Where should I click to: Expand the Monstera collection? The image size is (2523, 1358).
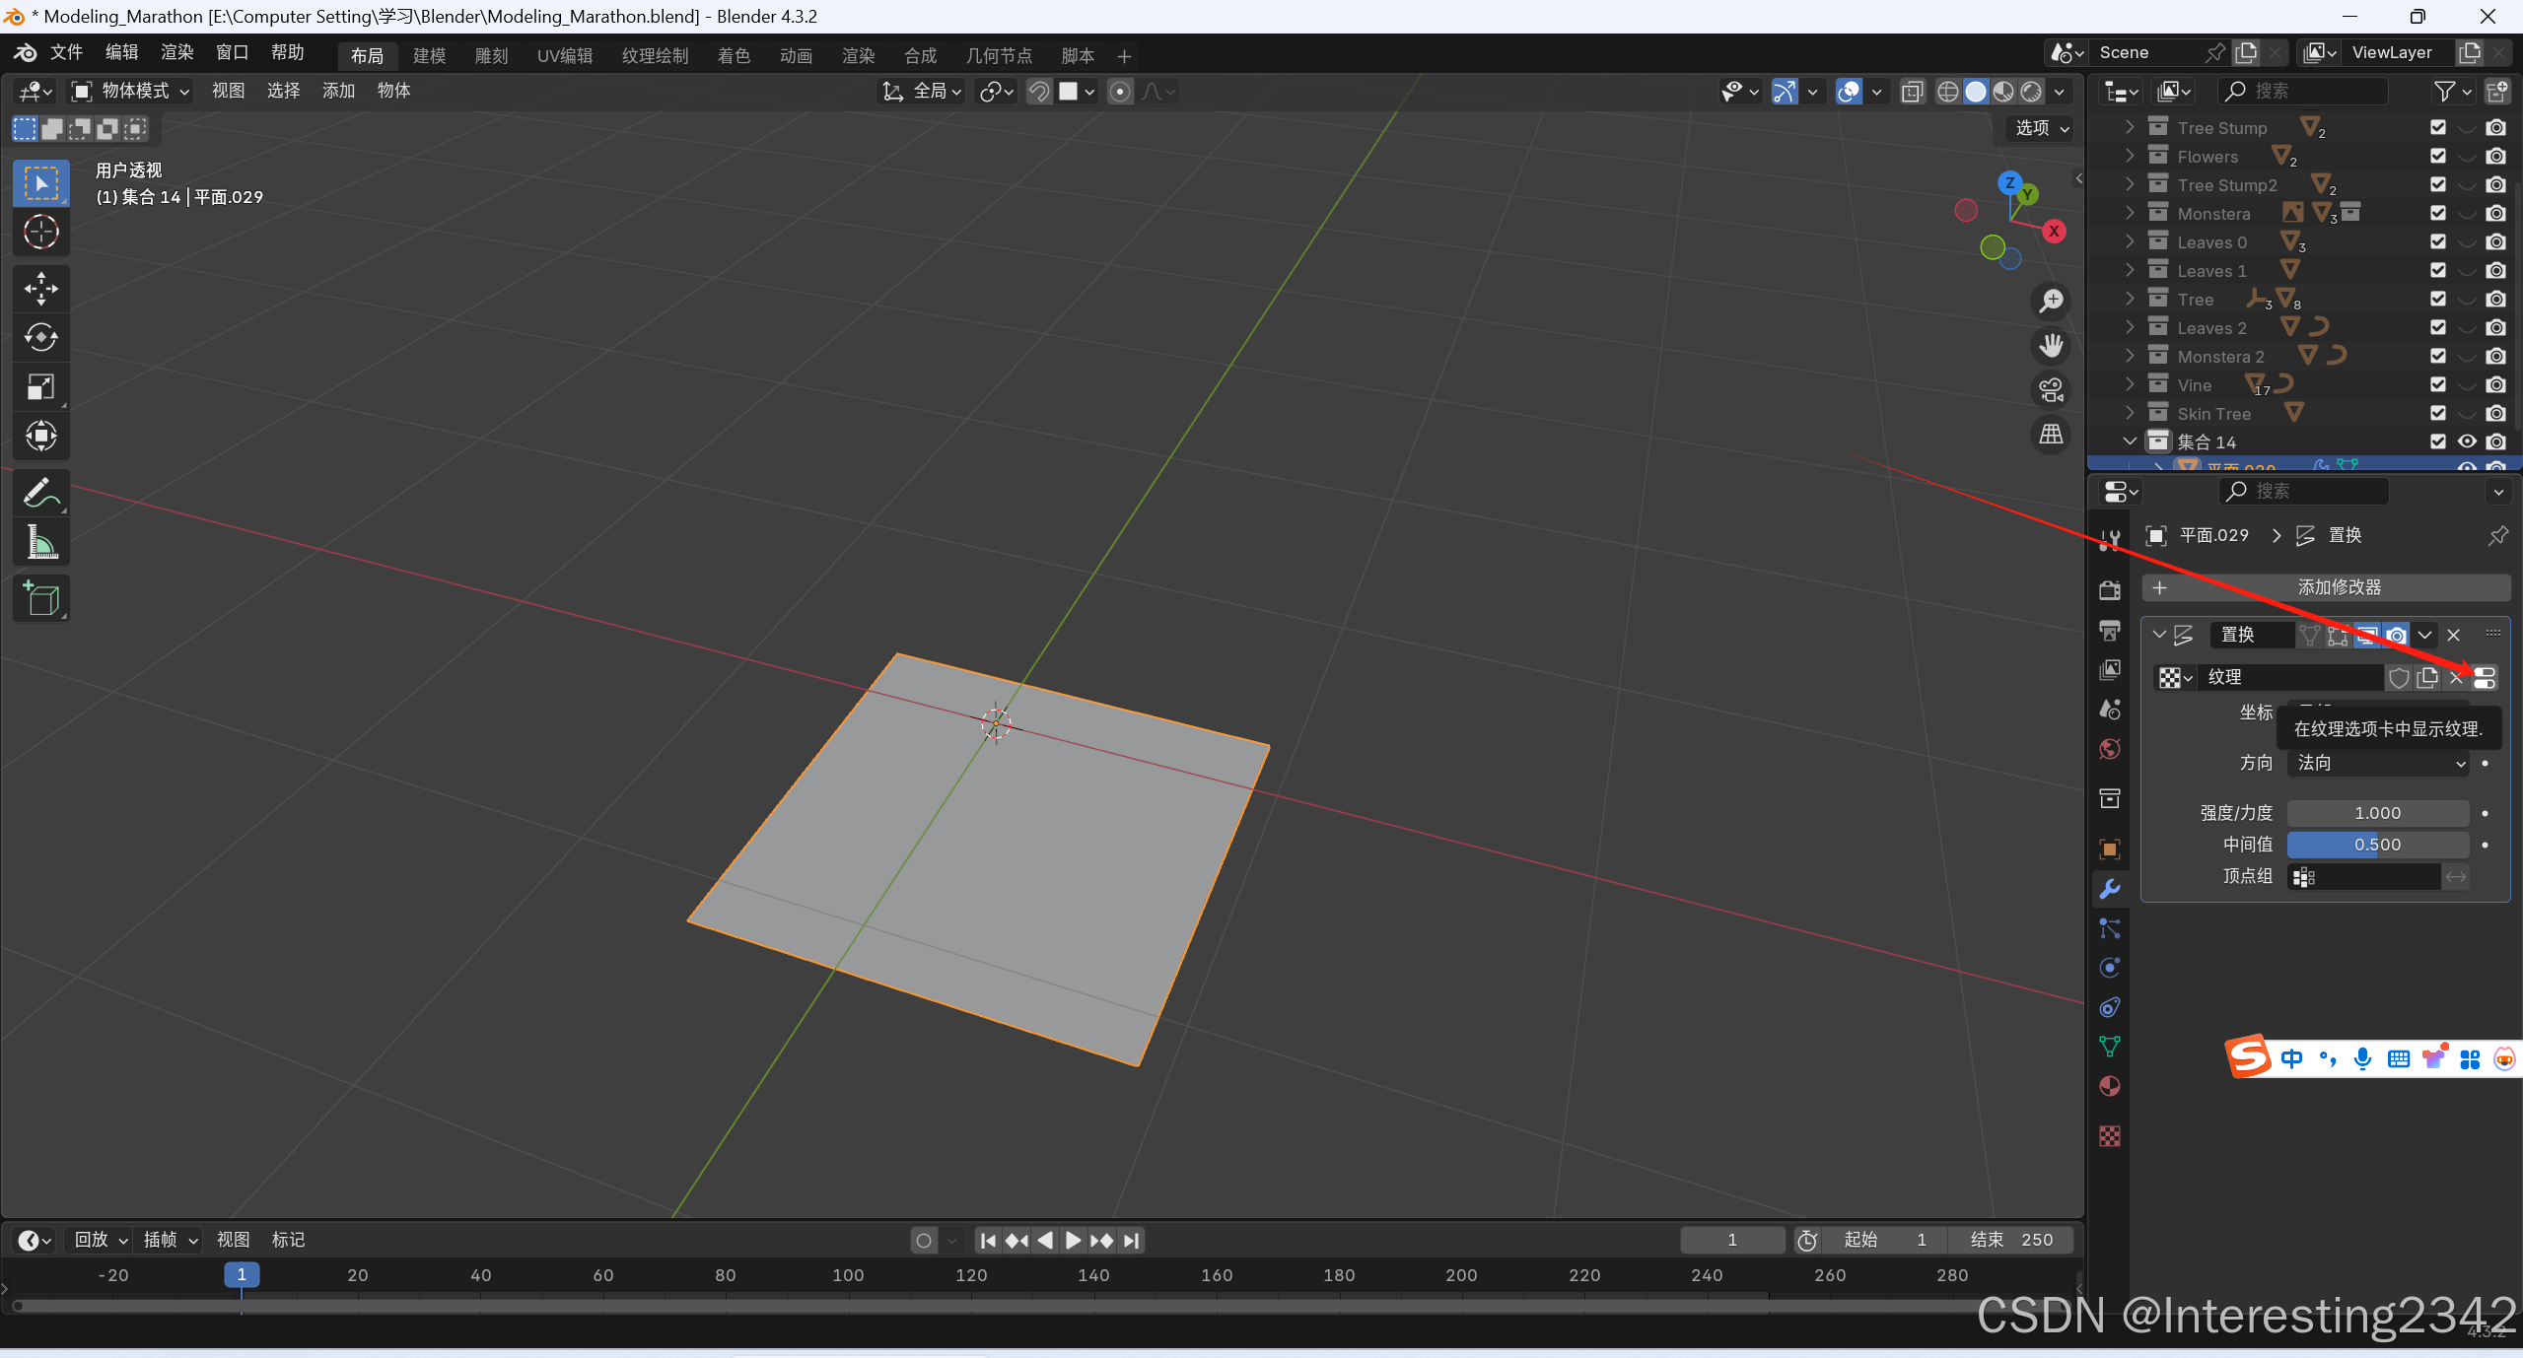(2130, 213)
